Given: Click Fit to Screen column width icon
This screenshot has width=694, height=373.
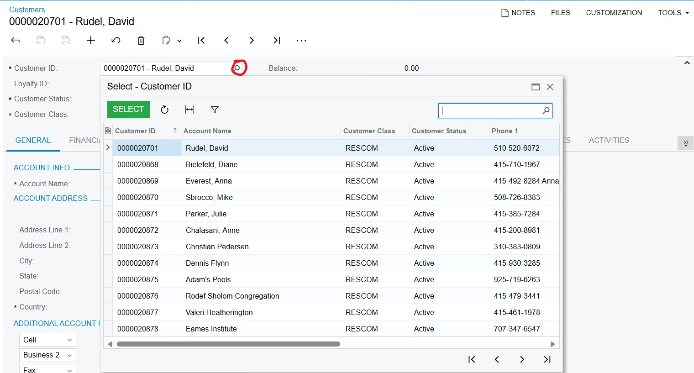Looking at the screenshot, I should (189, 110).
